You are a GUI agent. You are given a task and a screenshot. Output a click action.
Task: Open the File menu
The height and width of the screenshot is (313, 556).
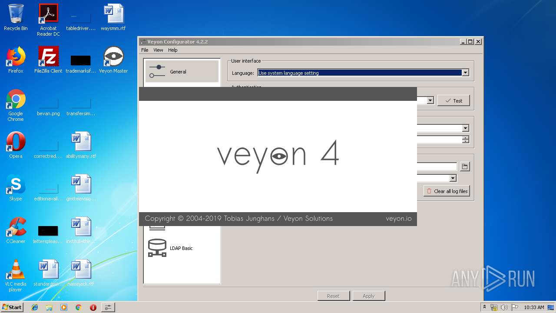145,50
